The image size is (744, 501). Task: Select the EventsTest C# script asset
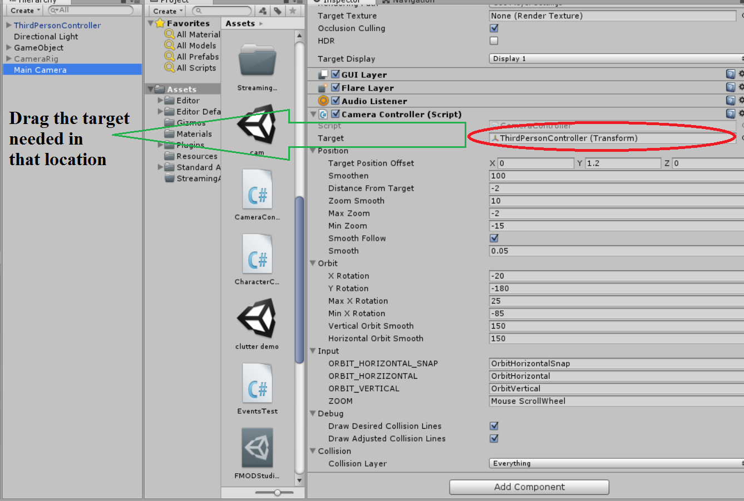257,384
